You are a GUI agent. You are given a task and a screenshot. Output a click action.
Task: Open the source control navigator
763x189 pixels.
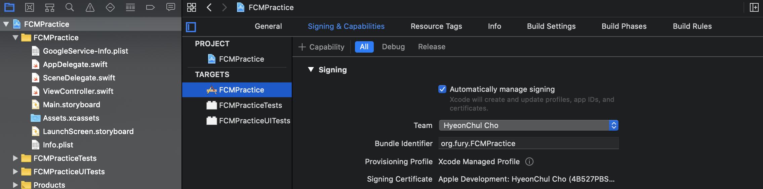click(x=30, y=7)
